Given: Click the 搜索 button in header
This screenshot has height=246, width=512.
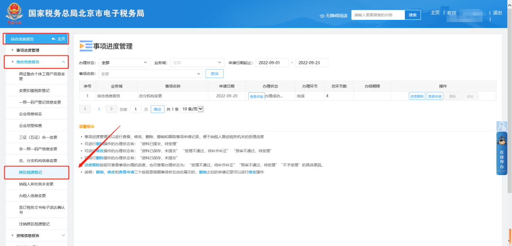Looking at the screenshot, I should (413, 15).
